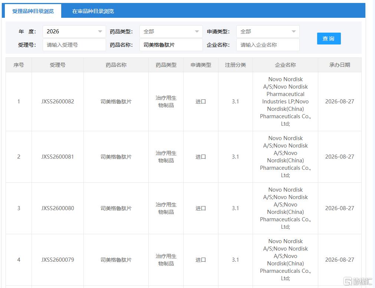Click company name cell in row JXSS2600079
Screen dimensions: 375x288
point(285,260)
